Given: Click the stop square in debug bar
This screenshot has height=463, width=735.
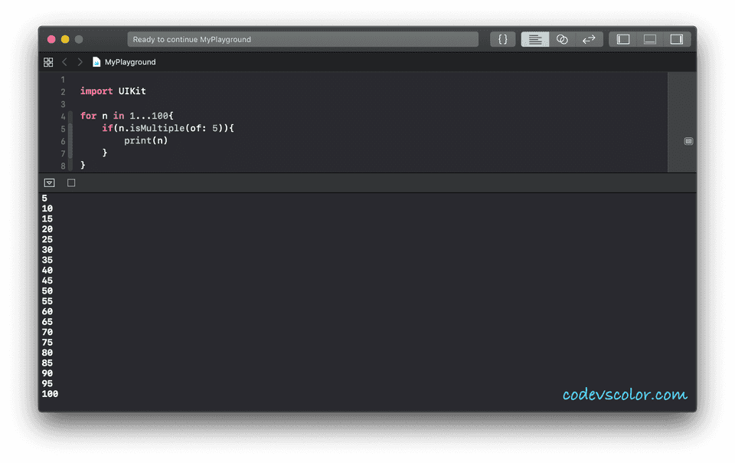Looking at the screenshot, I should 71,183.
